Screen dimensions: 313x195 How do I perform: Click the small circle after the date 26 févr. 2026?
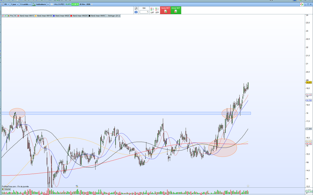point(92,4)
